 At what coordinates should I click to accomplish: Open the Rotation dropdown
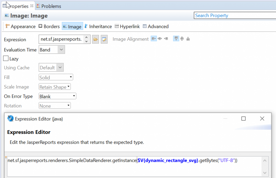coord(68,105)
